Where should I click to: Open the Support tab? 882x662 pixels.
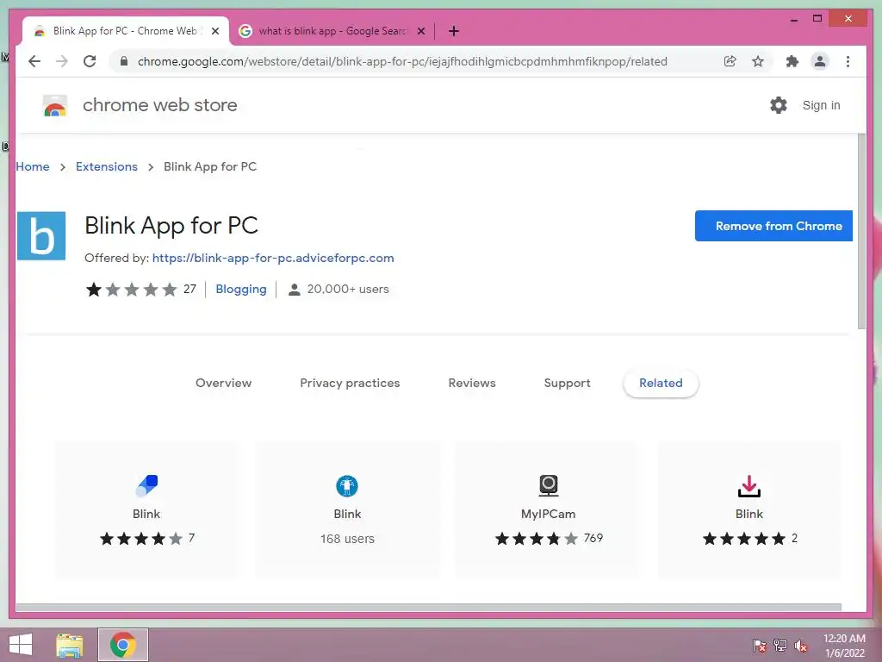coord(567,384)
